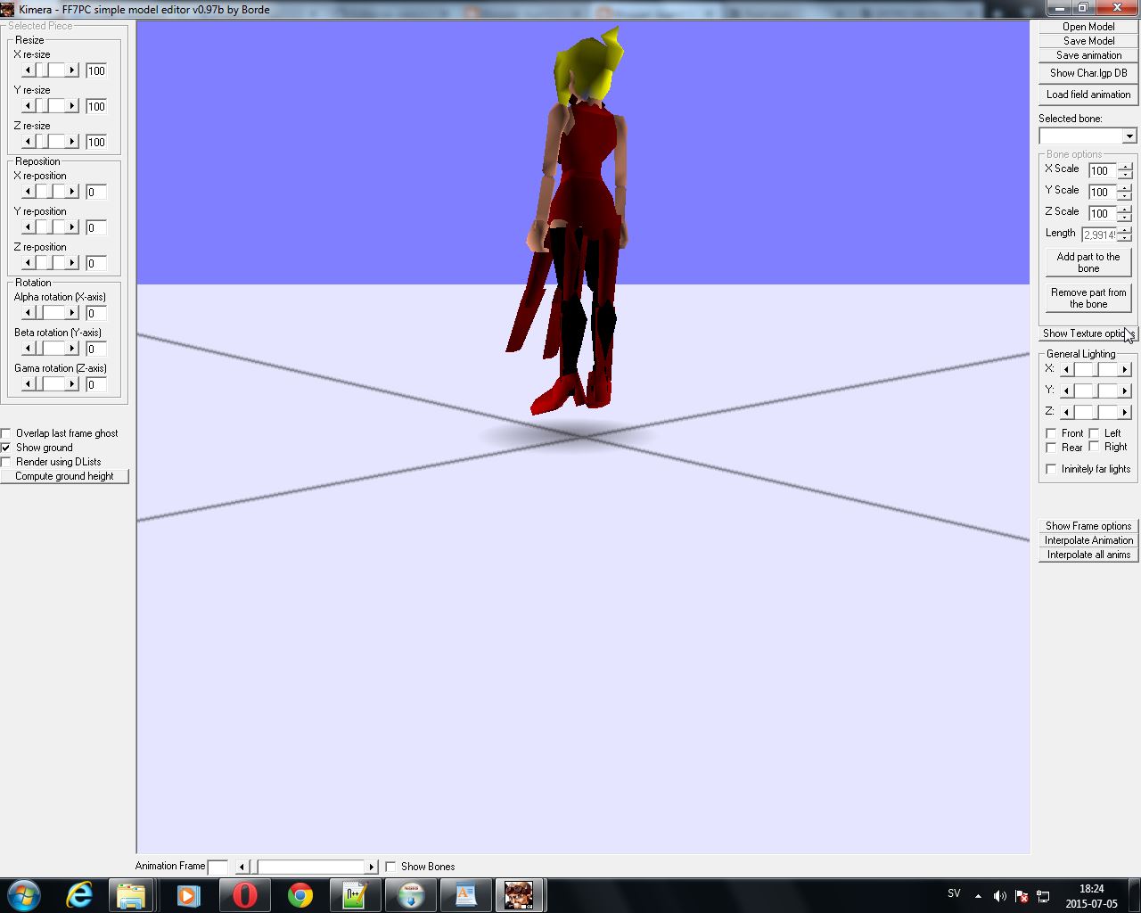Click Remove part from the bone

point(1088,298)
